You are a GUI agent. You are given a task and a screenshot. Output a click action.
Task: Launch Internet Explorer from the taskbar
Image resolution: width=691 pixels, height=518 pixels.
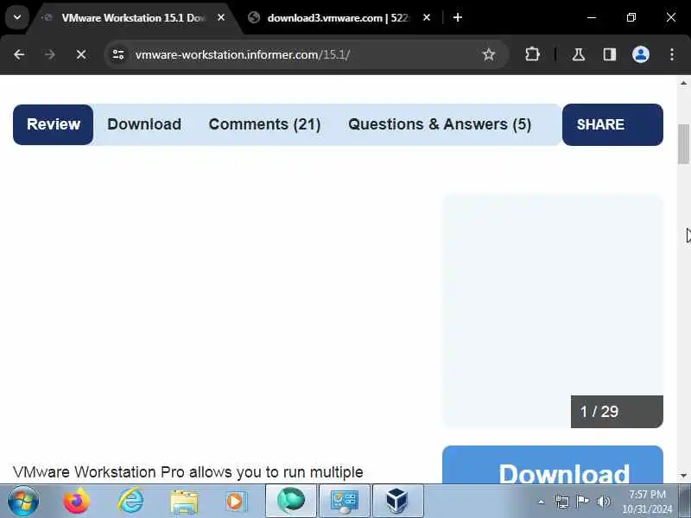click(x=130, y=502)
